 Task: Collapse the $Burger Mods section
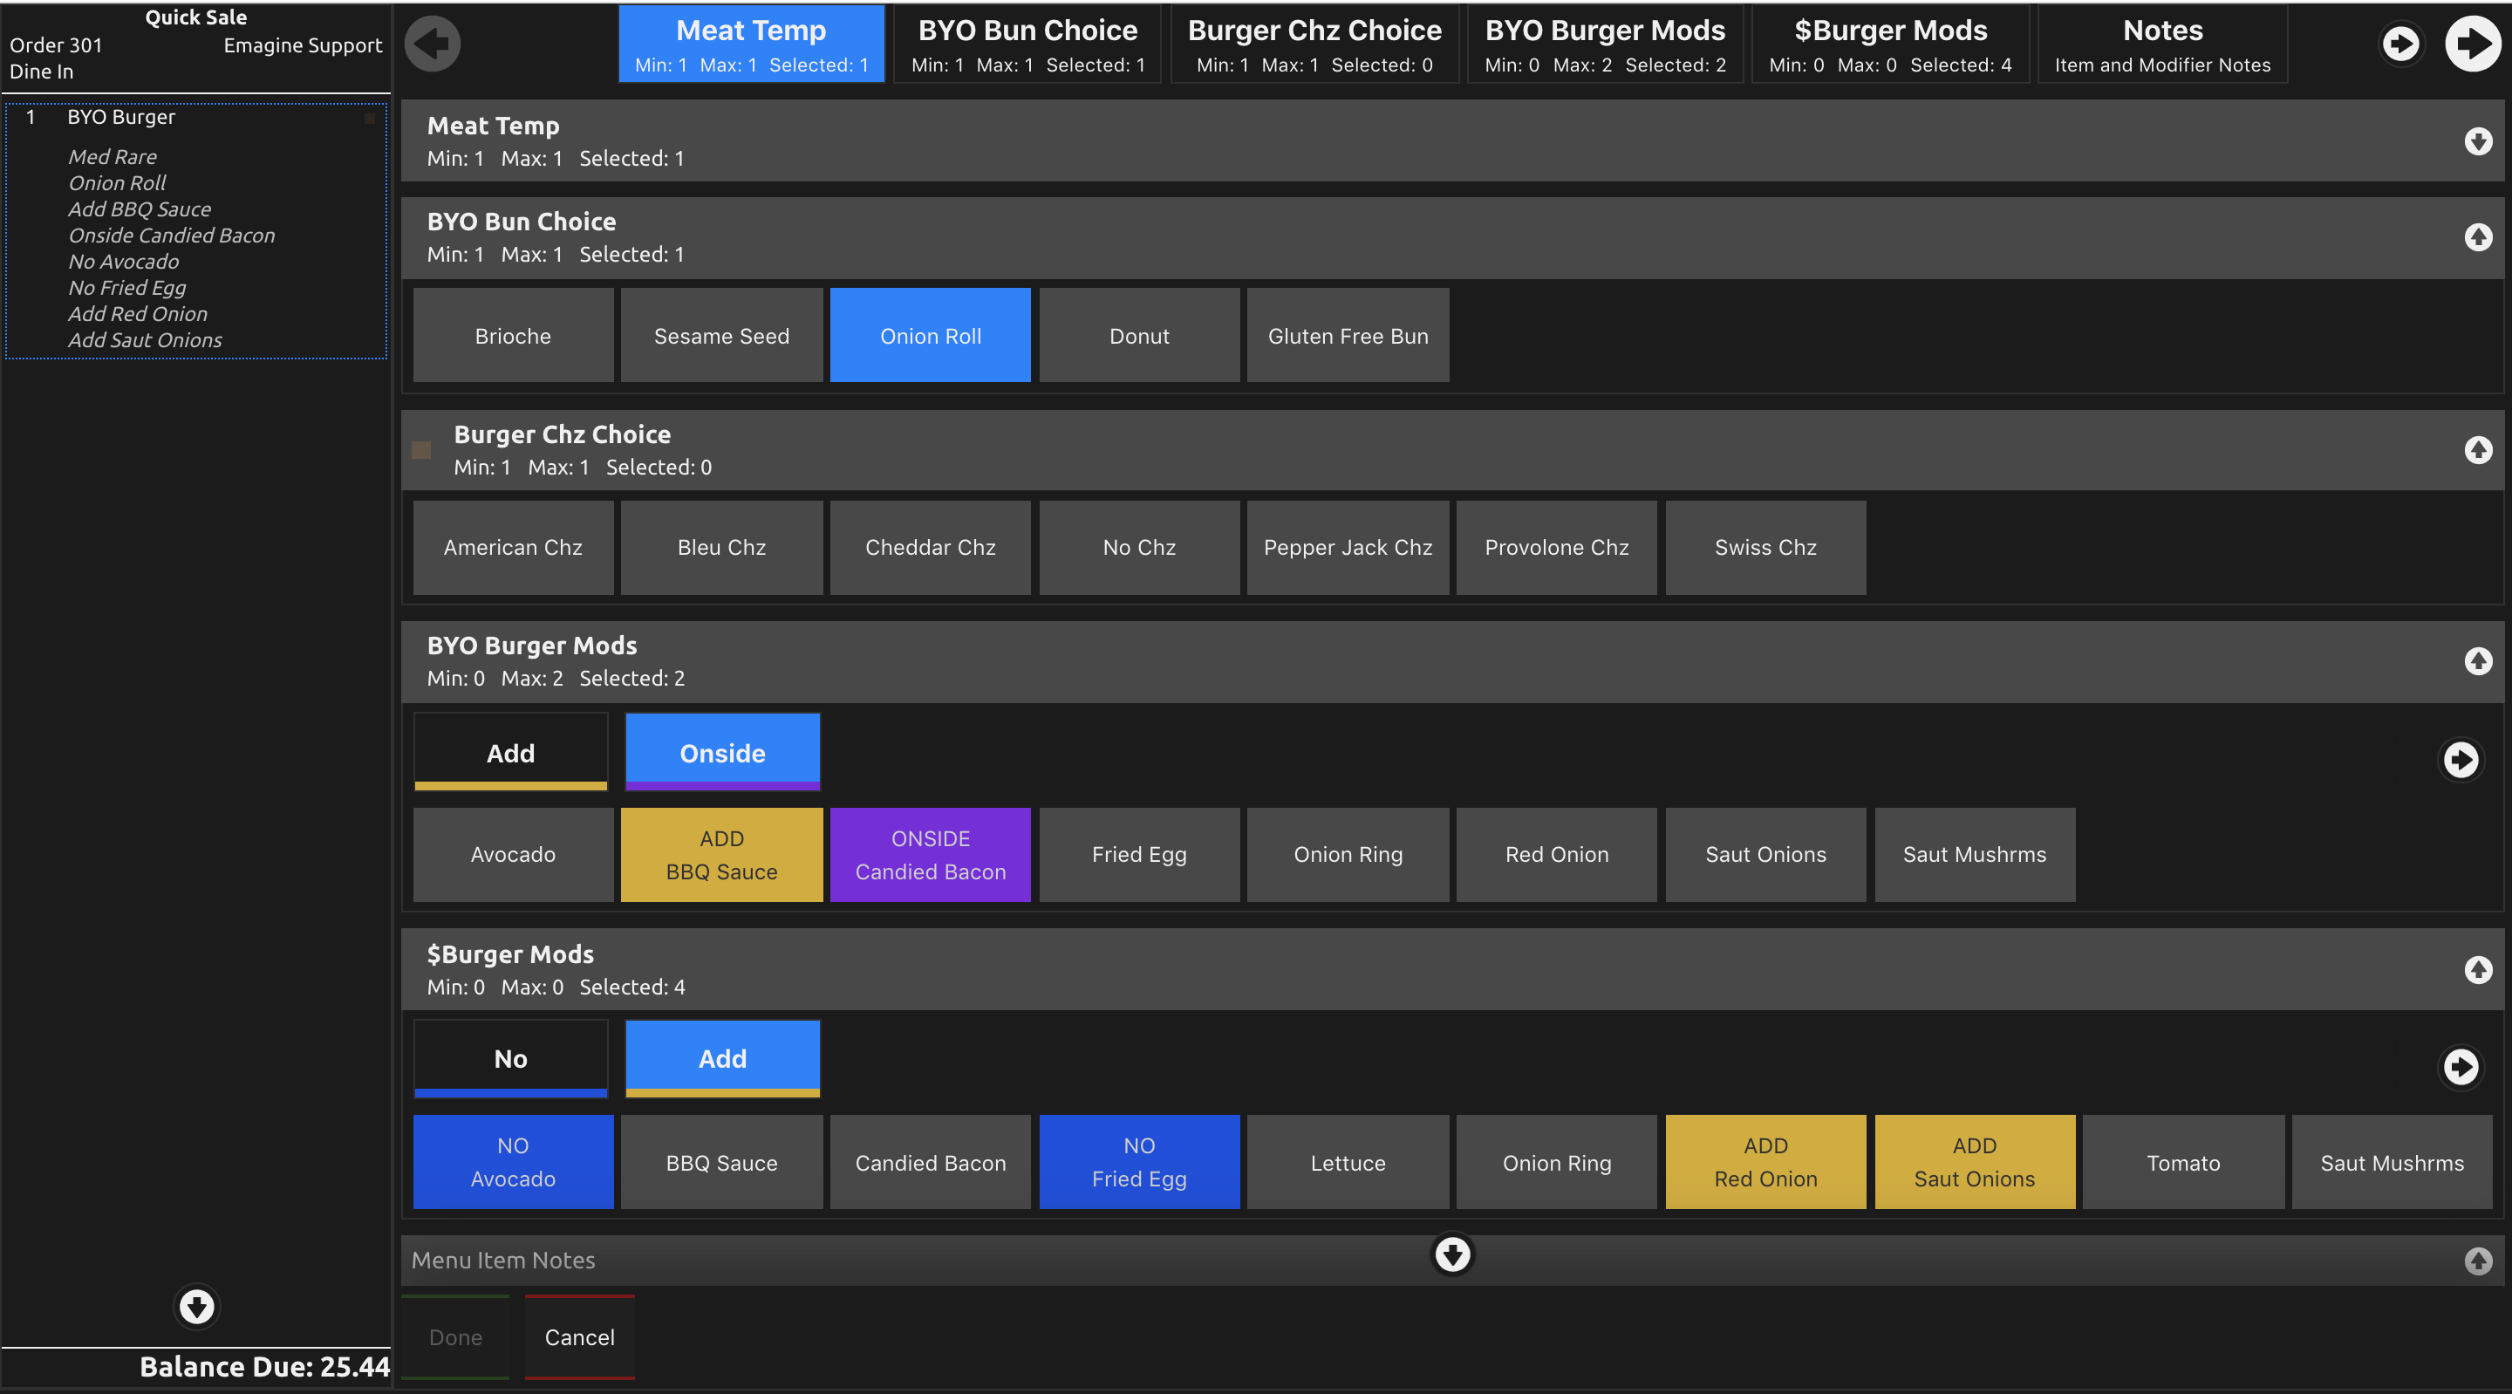tap(2478, 970)
